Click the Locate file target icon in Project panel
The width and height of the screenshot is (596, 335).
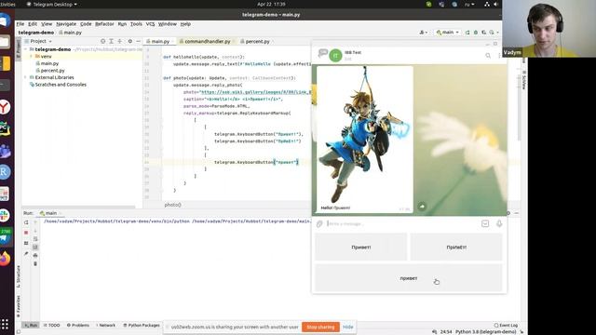coord(102,41)
